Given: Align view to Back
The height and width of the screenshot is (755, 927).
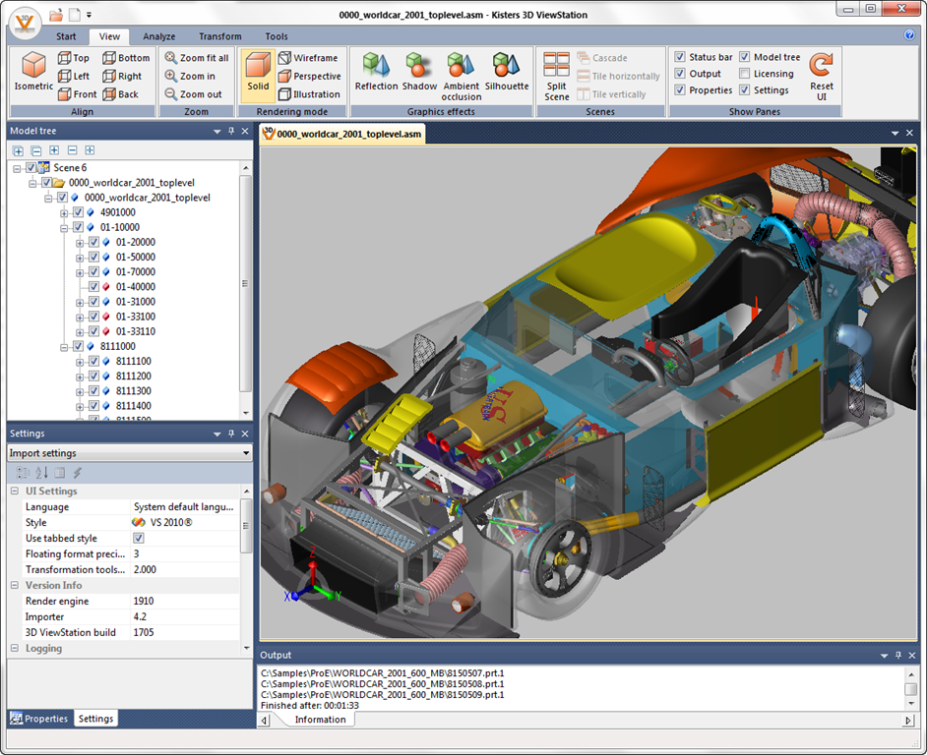Looking at the screenshot, I should point(121,94).
